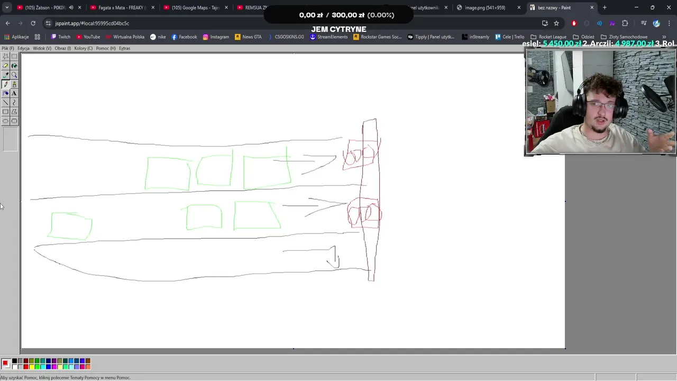Open the Plik menu
677x381 pixels.
click(x=7, y=48)
